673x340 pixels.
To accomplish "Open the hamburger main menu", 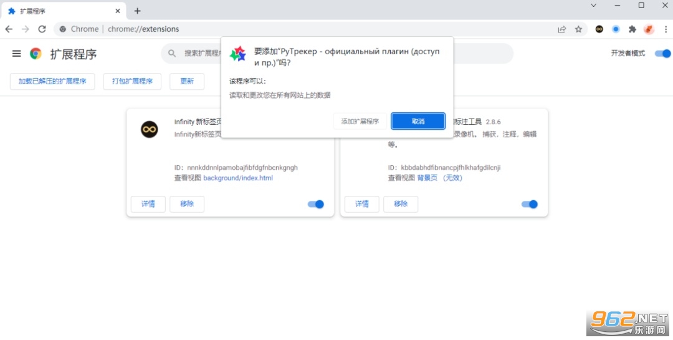I will (x=16, y=54).
